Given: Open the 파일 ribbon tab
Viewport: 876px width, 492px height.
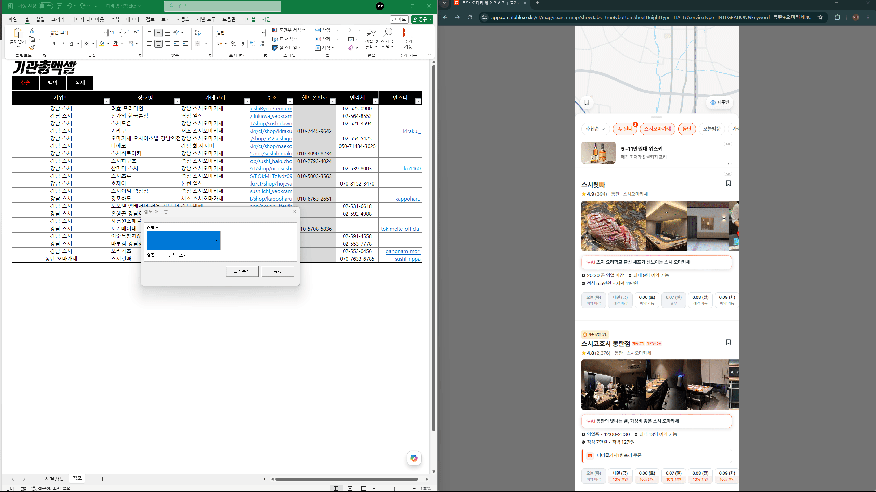Looking at the screenshot, I should click(13, 19).
